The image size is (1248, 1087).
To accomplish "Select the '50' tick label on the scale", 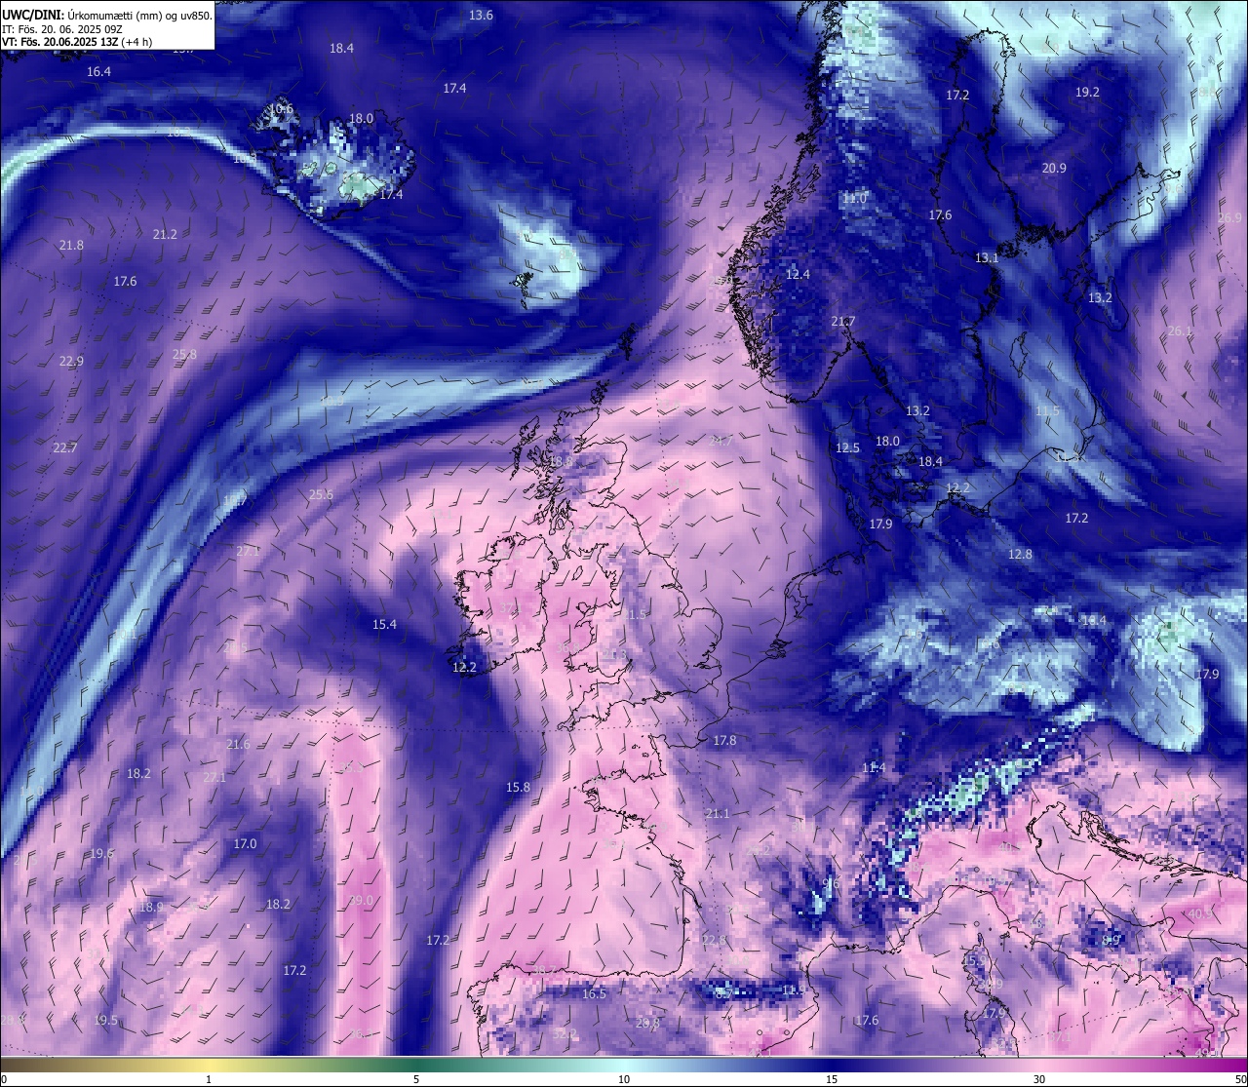I will click(x=1240, y=1079).
